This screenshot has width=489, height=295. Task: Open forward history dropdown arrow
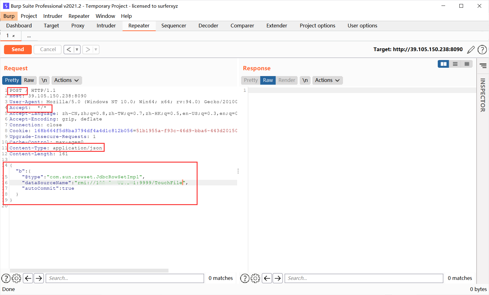tap(96, 50)
